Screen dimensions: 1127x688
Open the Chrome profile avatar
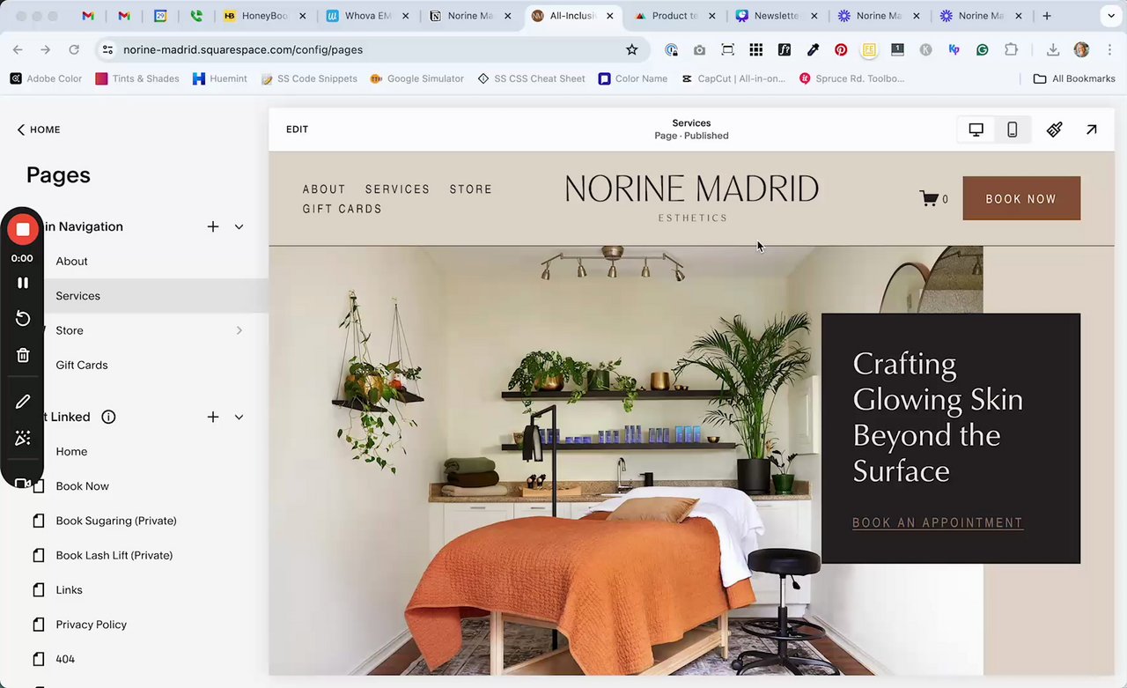point(1081,50)
